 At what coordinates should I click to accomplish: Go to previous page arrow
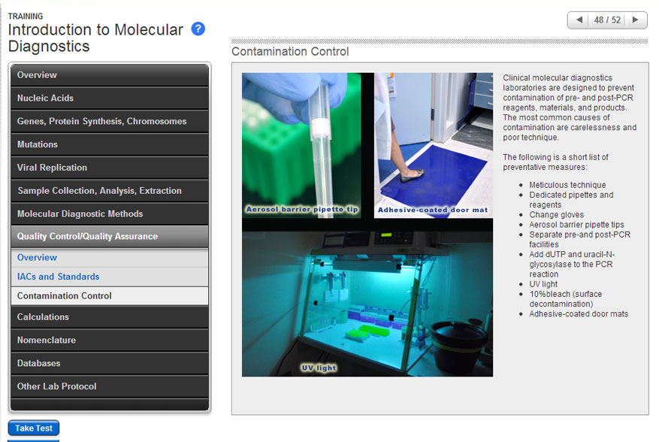point(579,20)
